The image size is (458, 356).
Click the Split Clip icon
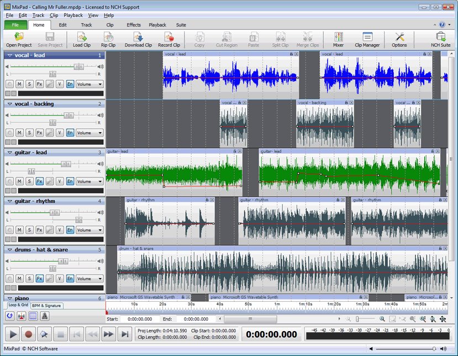click(x=280, y=38)
